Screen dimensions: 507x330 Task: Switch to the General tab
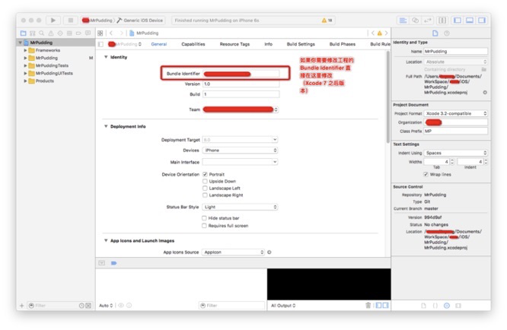pos(159,44)
